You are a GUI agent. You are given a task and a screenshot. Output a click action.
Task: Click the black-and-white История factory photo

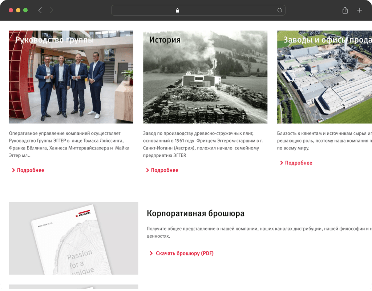[205, 77]
